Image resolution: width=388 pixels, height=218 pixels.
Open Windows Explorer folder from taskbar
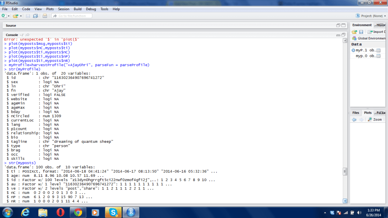43,212
